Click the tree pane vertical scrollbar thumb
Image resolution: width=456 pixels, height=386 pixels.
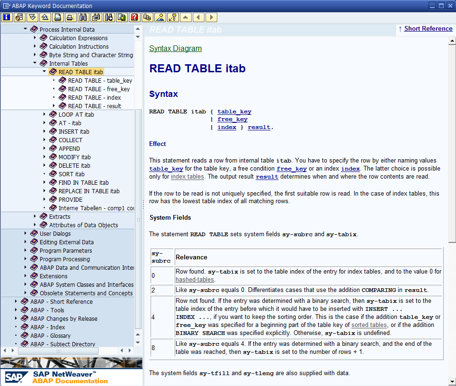pos(138,219)
